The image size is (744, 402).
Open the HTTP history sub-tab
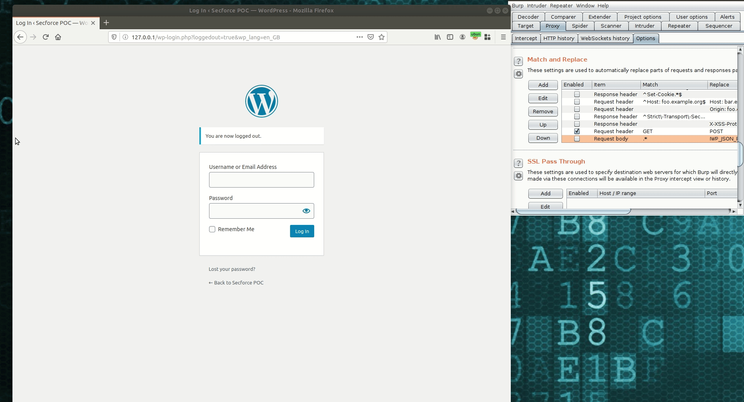559,38
